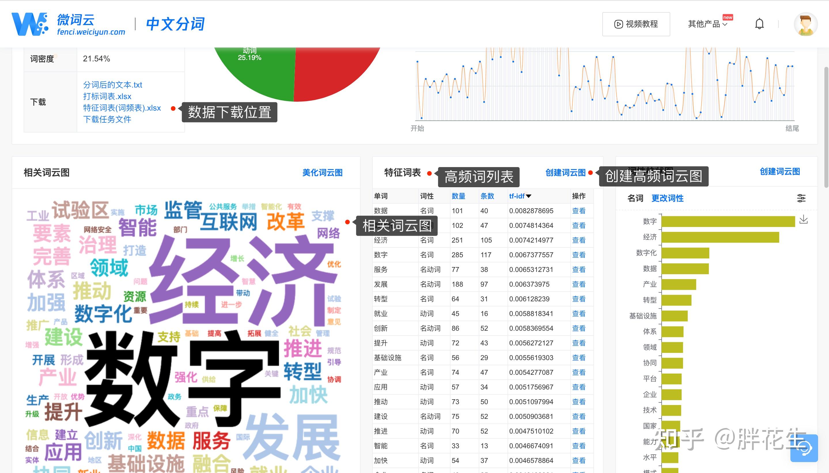The width and height of the screenshot is (829, 473).
Task: Click 查看 for the 提升 row
Action: click(x=579, y=343)
